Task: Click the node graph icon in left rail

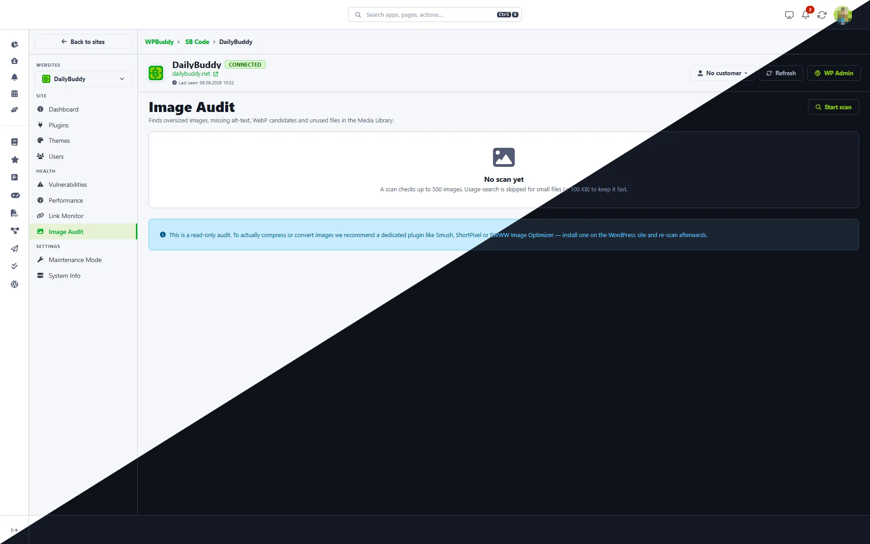Action: point(14,231)
